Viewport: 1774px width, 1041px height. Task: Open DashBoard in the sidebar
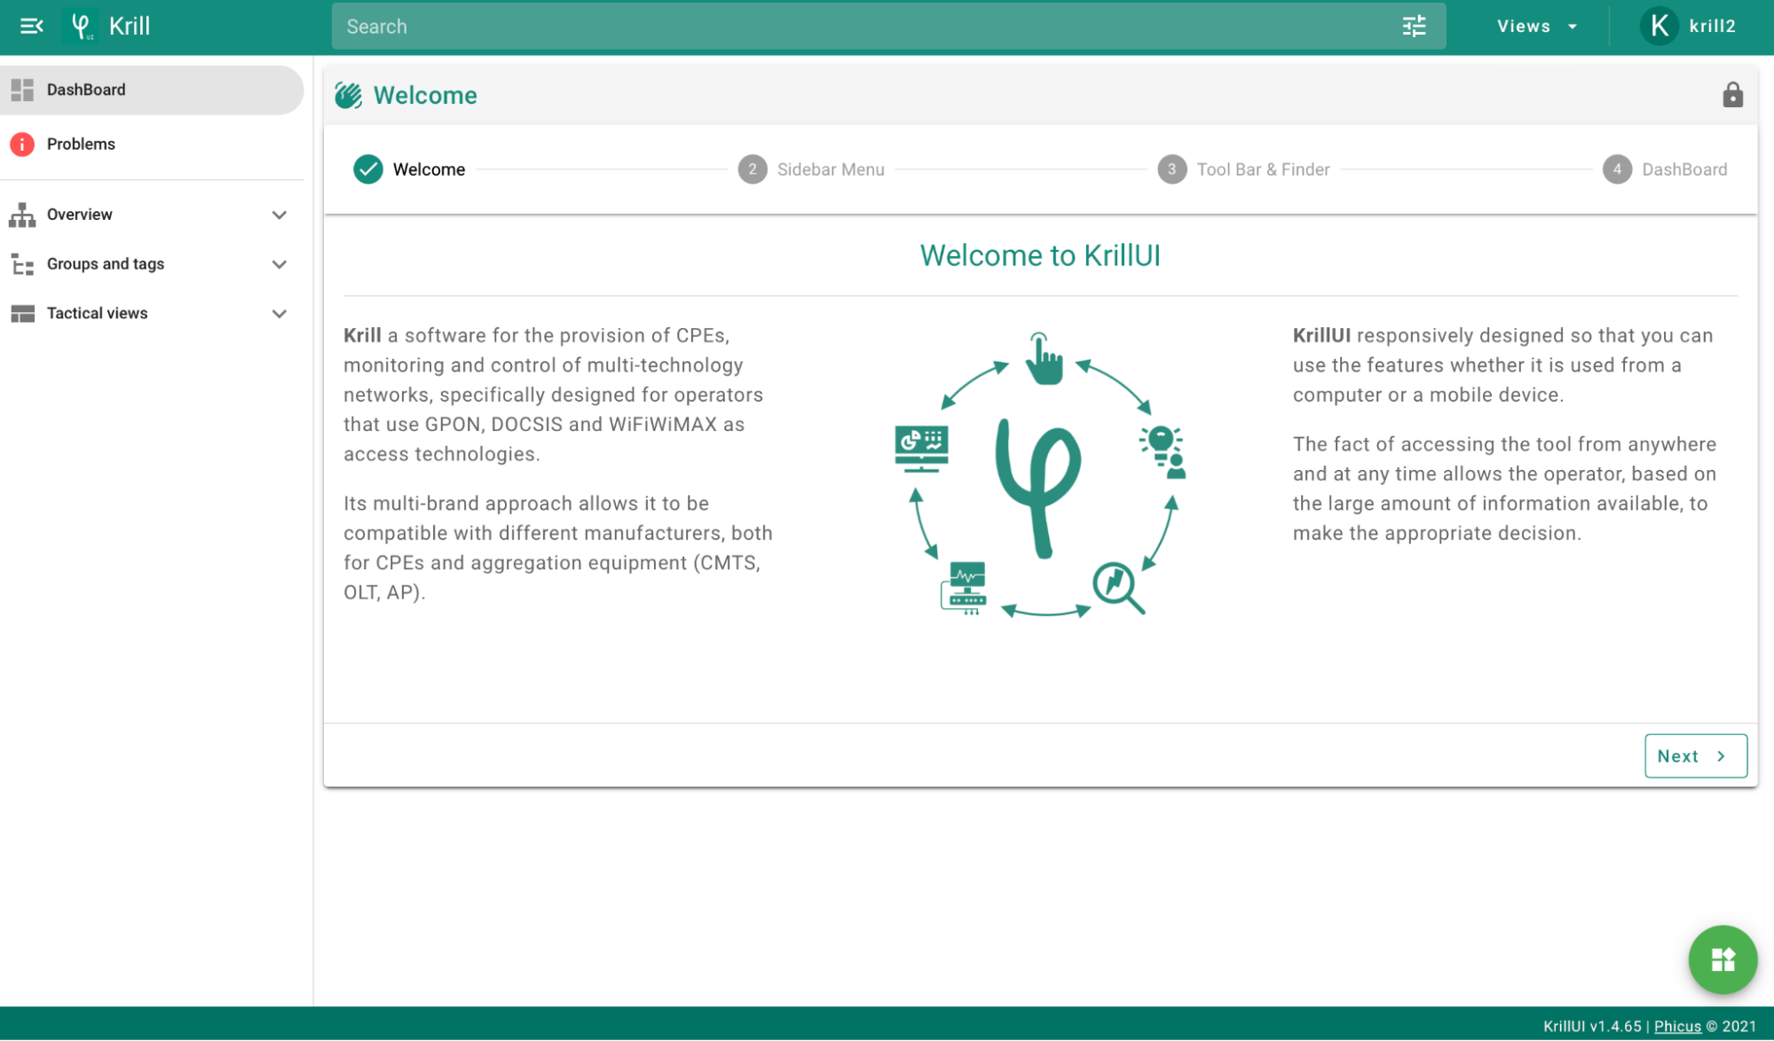tap(152, 90)
